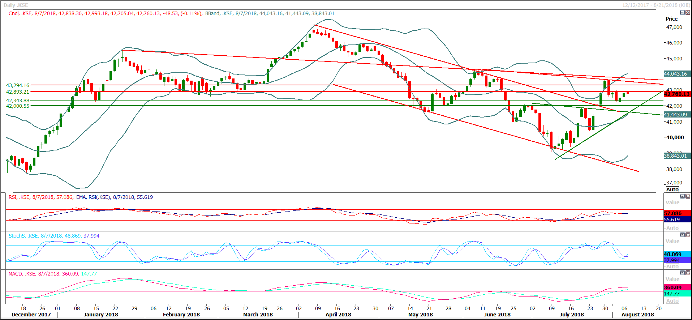Click the Daily .KSE chart title
692x320 pixels.
[x=16, y=5]
